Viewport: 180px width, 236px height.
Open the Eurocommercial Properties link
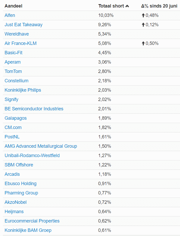(x=32, y=221)
